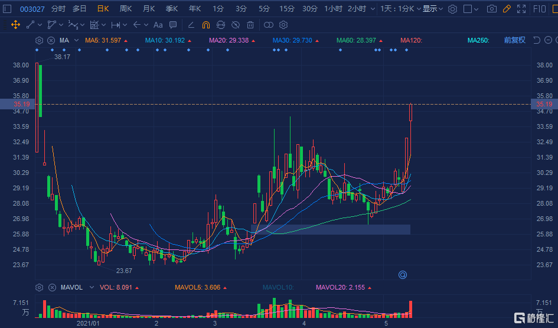Toggle the pencil drawing mode icon
The width and height of the screenshot is (558, 328).
pos(507,9)
